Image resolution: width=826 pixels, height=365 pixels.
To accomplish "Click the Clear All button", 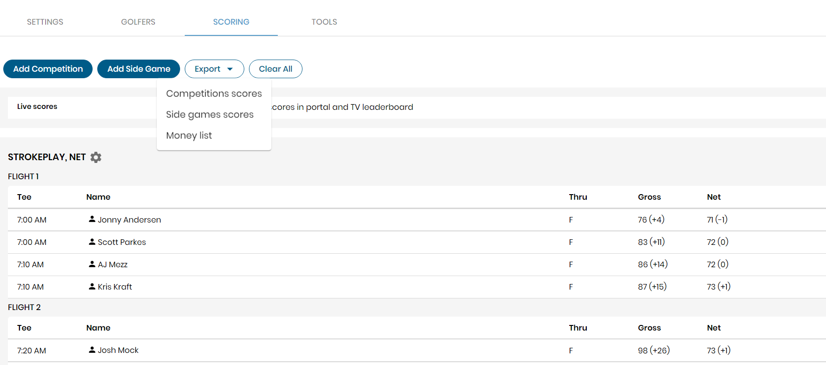I will [x=275, y=69].
